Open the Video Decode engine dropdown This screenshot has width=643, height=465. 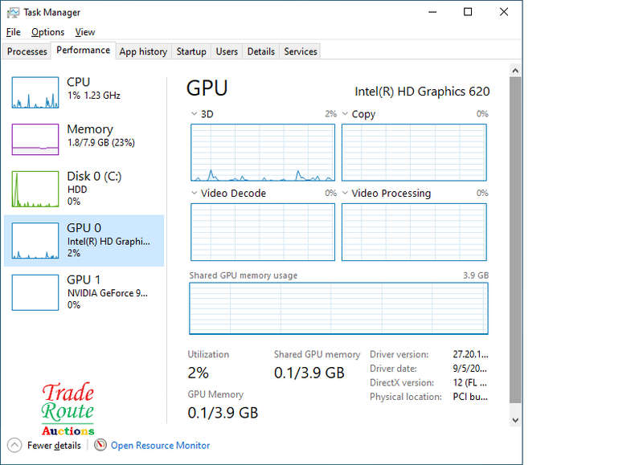[194, 193]
